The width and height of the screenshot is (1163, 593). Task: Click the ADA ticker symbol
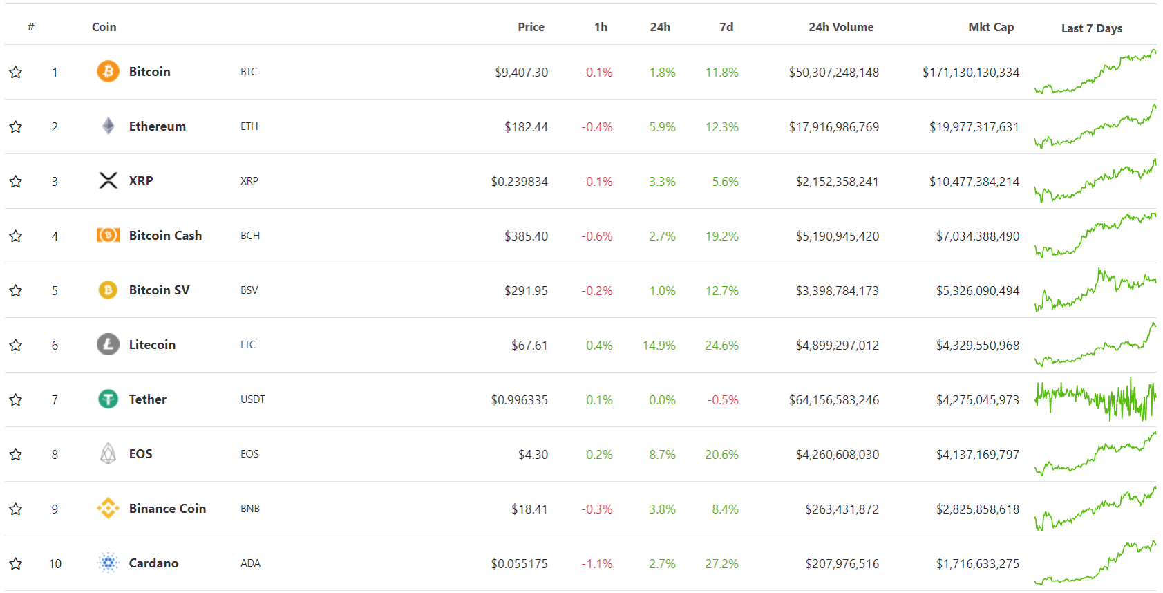click(x=251, y=563)
